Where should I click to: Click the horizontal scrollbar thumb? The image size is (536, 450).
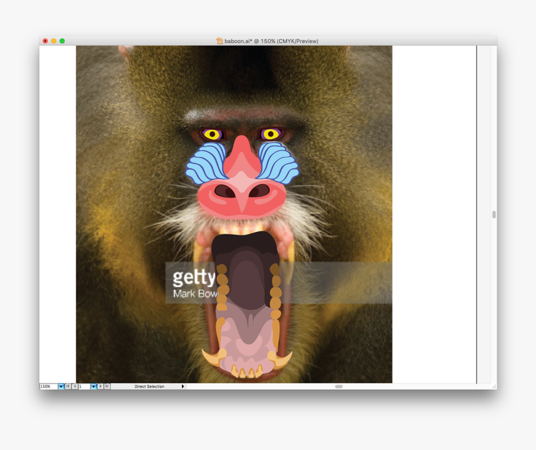[339, 386]
